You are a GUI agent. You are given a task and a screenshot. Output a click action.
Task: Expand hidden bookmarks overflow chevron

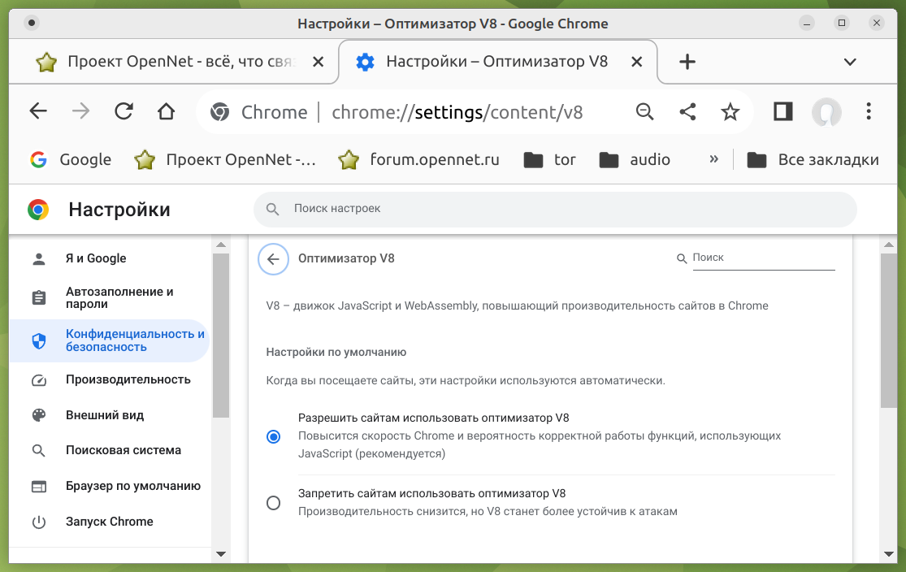(x=713, y=159)
